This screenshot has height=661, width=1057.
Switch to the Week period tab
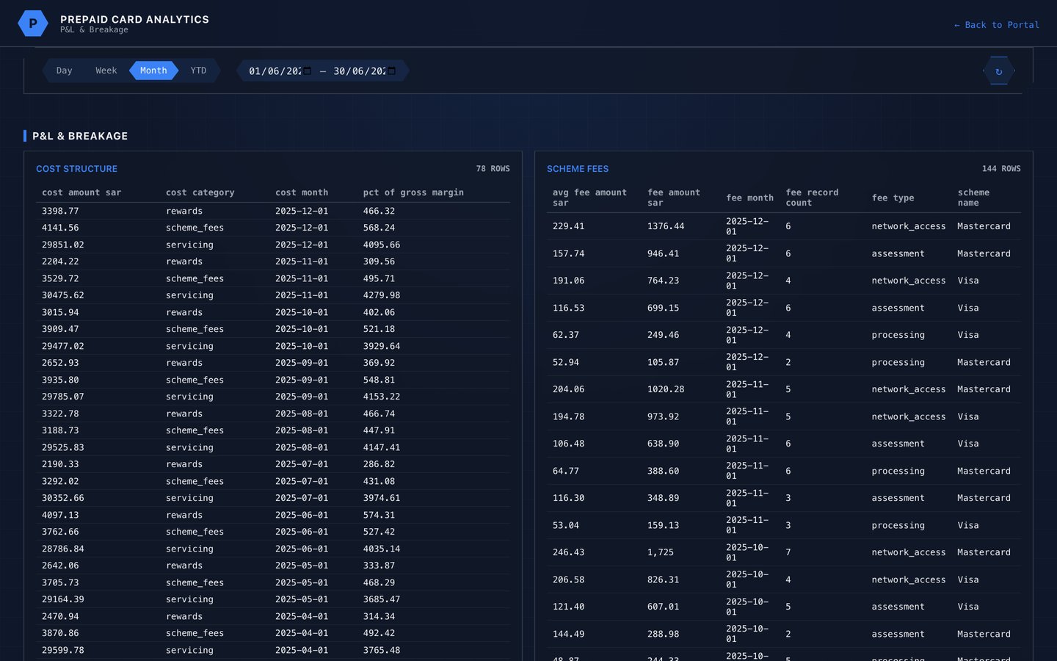click(x=106, y=71)
